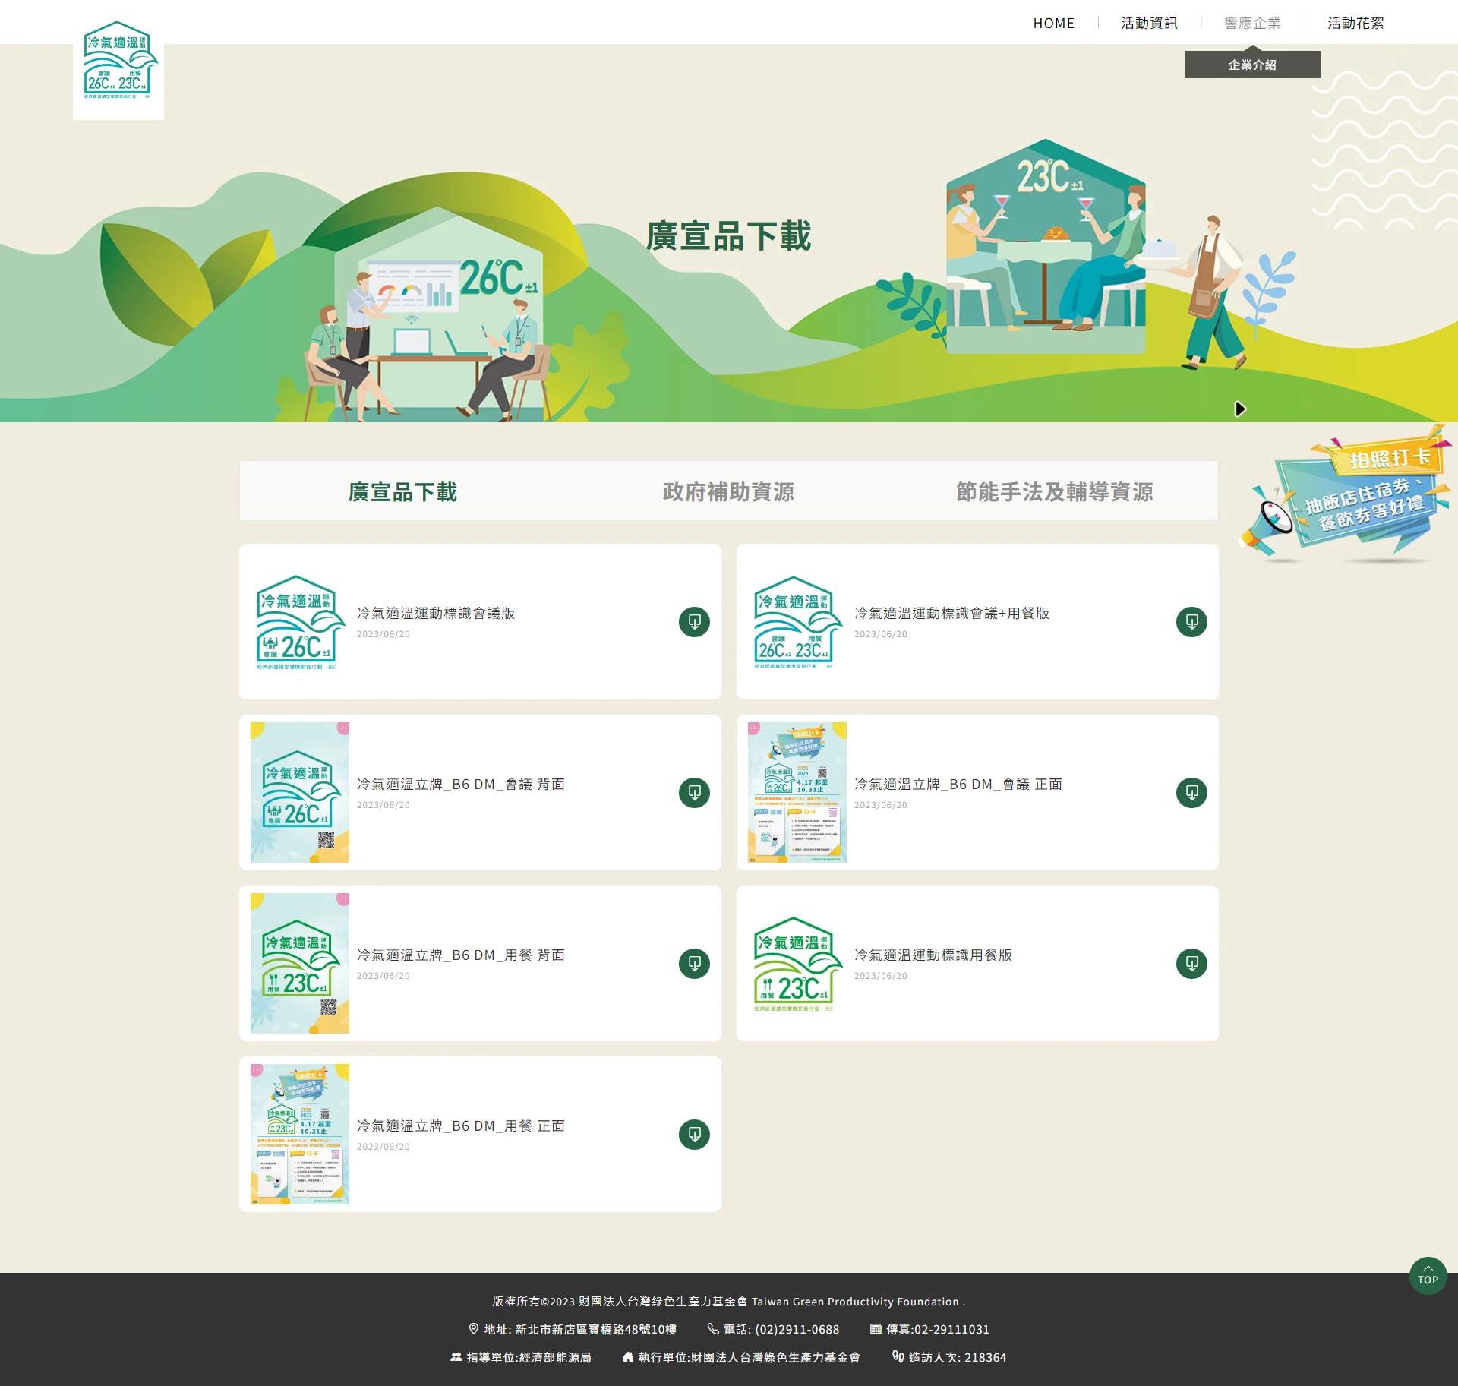Click title 冷氣適溫運動標識會議+用餐版

coord(951,613)
